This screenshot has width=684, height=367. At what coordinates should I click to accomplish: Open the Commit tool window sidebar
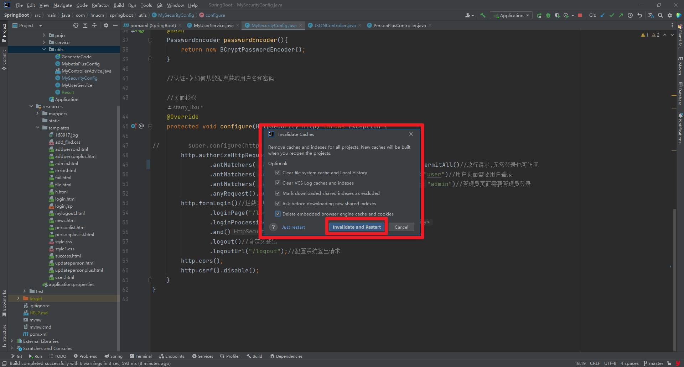pos(4,59)
